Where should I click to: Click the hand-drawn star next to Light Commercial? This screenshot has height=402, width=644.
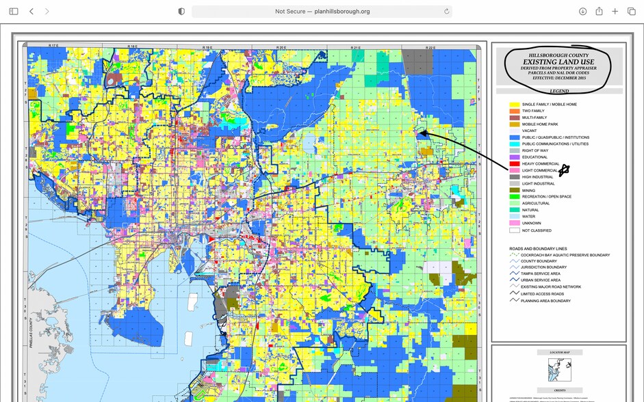click(563, 171)
